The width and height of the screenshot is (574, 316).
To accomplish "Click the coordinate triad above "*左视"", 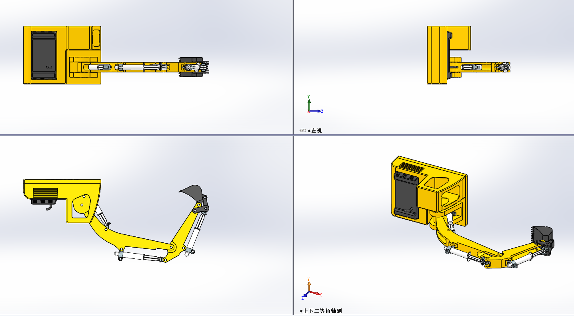I will (x=315, y=105).
